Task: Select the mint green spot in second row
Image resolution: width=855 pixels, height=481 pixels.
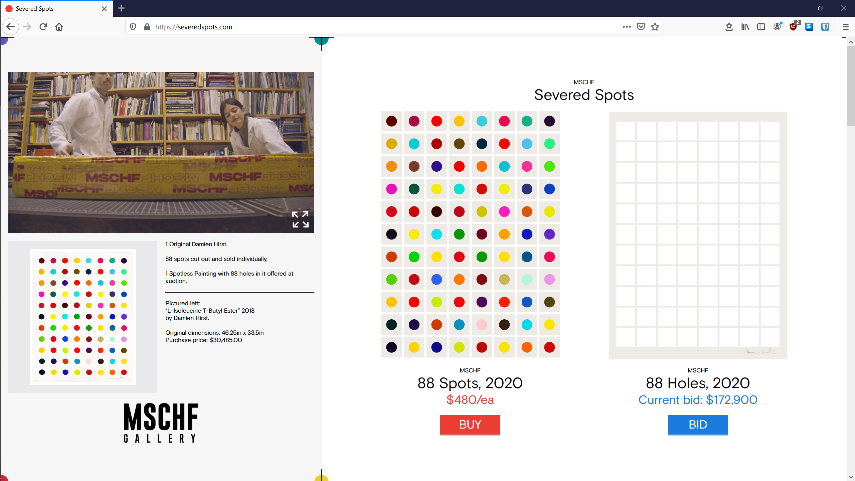Action: (549, 144)
